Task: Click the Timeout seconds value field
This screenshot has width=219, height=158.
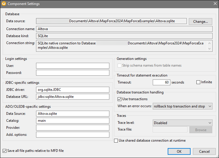Action: 161,82
